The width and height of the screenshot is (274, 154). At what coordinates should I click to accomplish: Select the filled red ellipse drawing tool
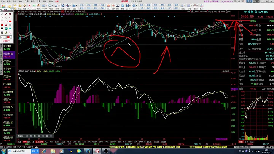point(2,25)
